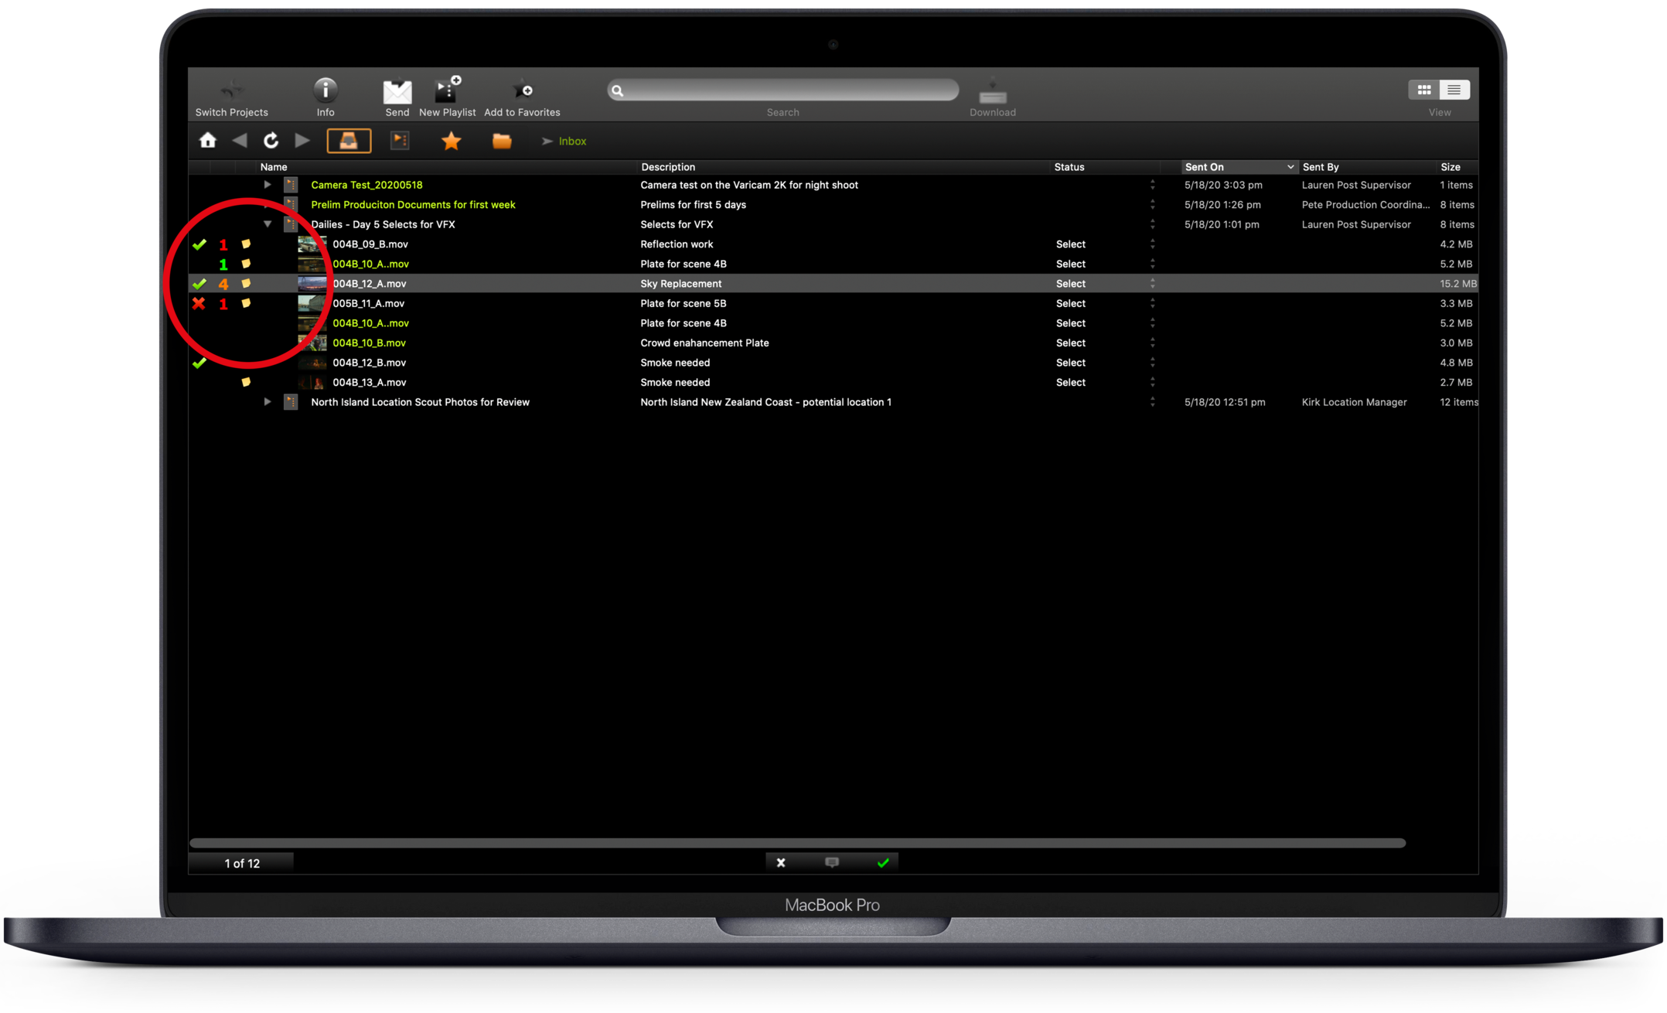
Task: Click the green approve checkmark at bottom
Action: tap(883, 862)
